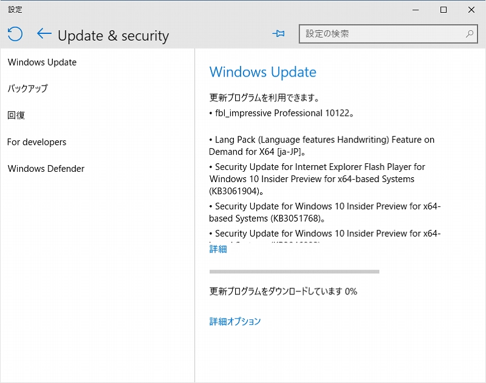Click the Windows Update heading
486x383 pixels.
(263, 72)
